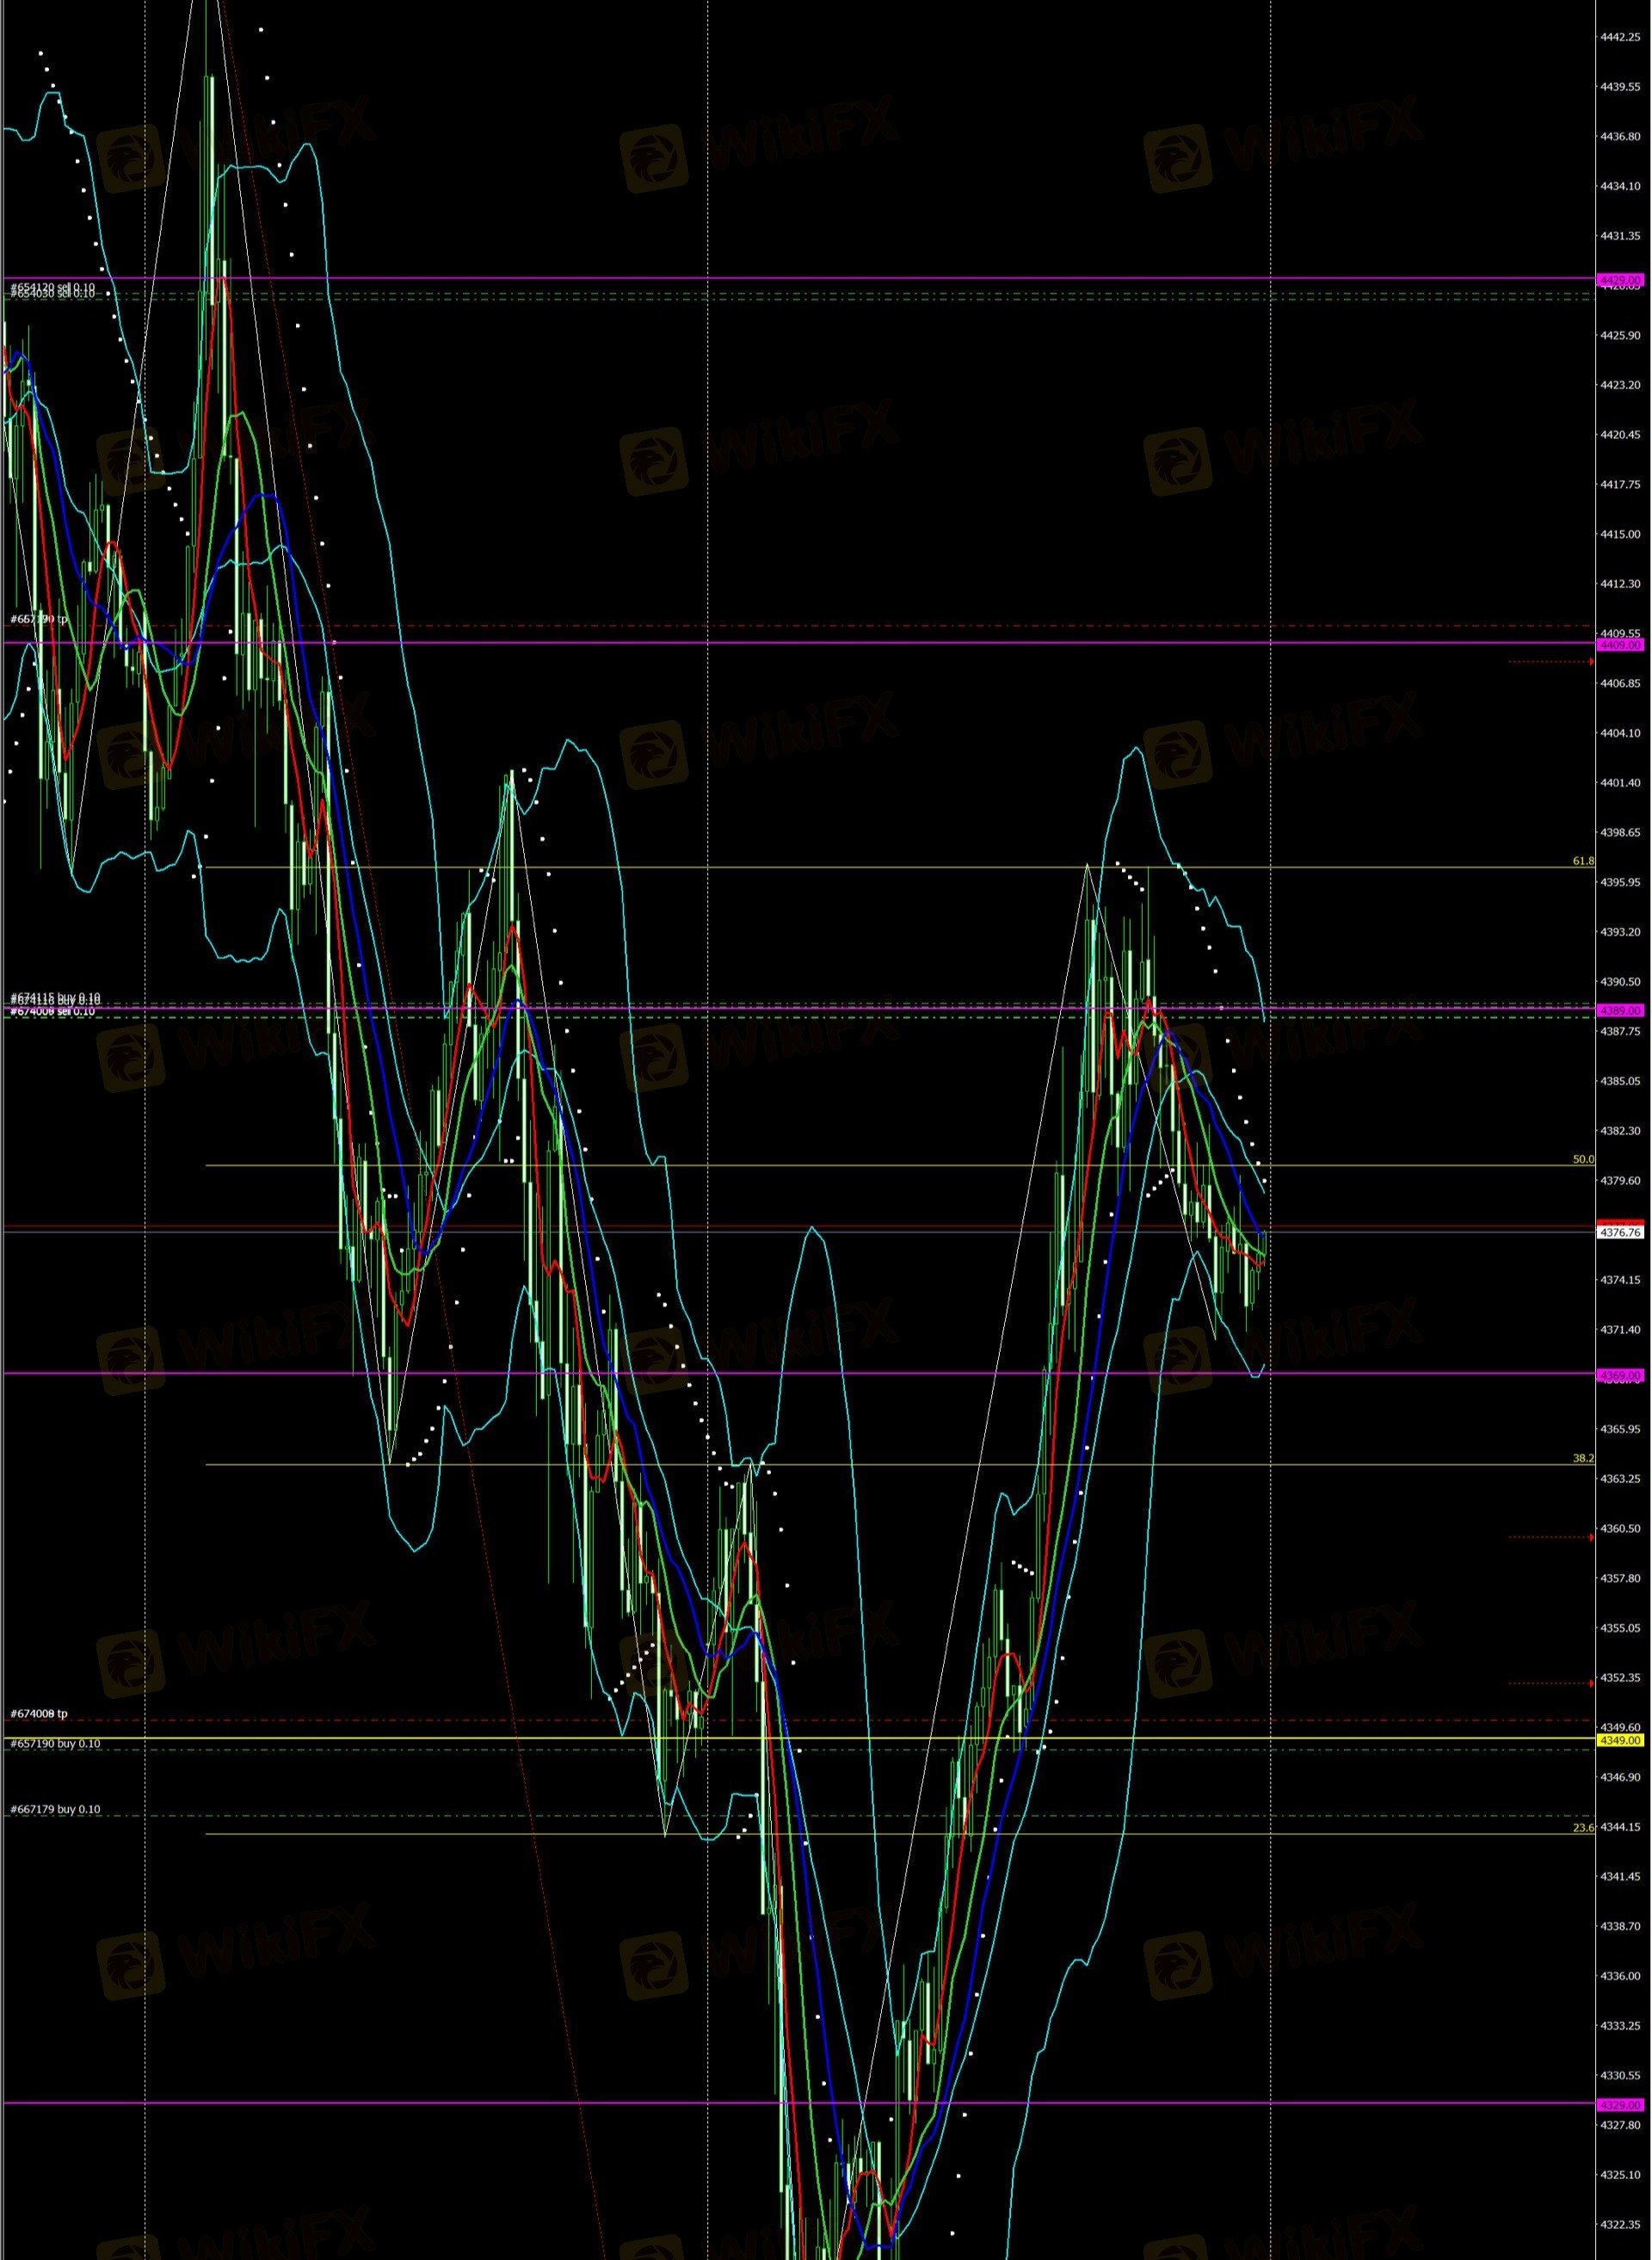The height and width of the screenshot is (2260, 1652).
Task: Click 4417.75 on the price scale
Action: pyautogui.click(x=1620, y=484)
